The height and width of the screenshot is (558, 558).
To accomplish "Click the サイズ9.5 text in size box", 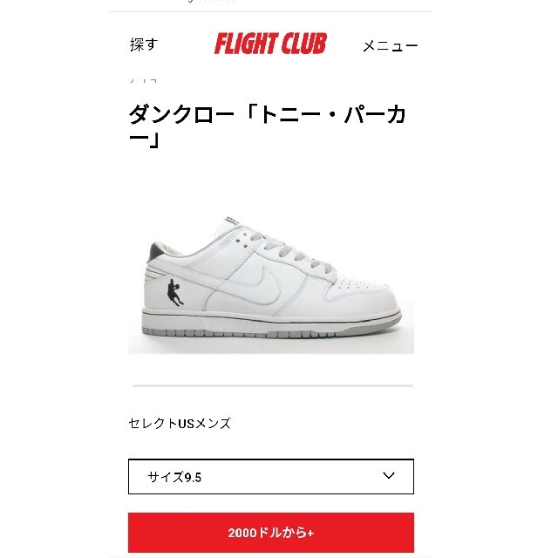I will click(x=174, y=477).
